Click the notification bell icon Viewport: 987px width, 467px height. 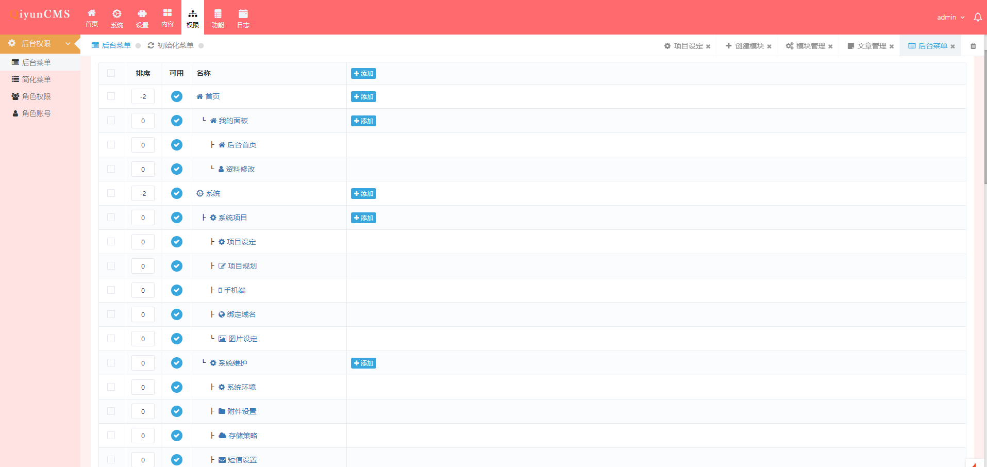[977, 18]
